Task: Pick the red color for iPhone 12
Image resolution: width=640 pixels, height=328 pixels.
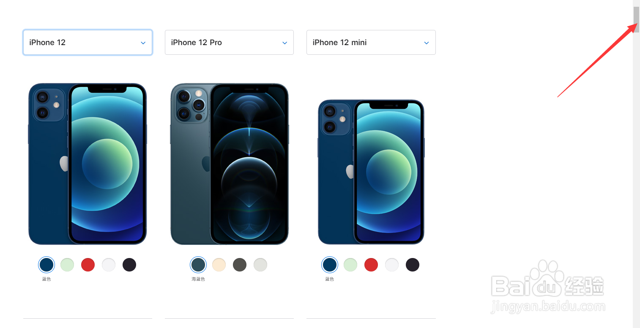Action: (88, 265)
